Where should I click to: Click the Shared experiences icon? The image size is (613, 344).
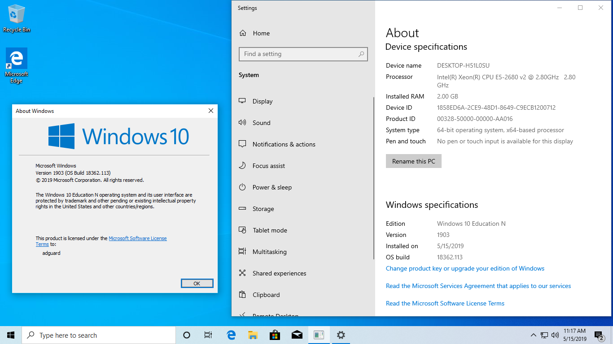(242, 273)
